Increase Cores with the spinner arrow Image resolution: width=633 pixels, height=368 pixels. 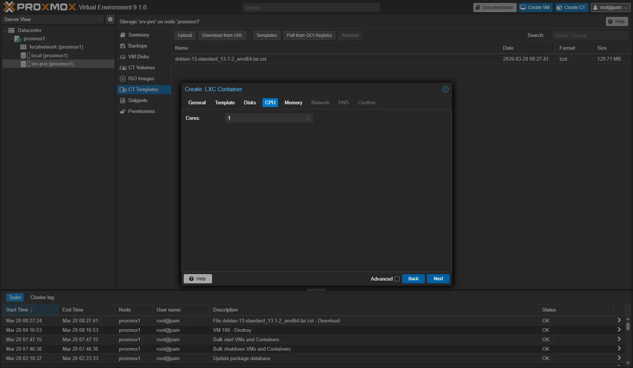(308, 116)
